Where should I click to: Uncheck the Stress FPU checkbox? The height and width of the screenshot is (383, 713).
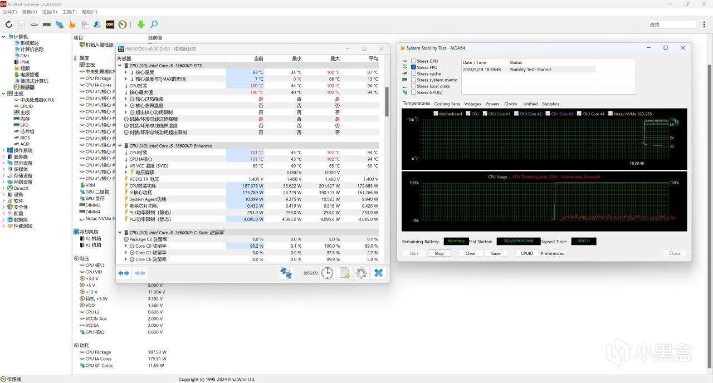[x=413, y=67]
